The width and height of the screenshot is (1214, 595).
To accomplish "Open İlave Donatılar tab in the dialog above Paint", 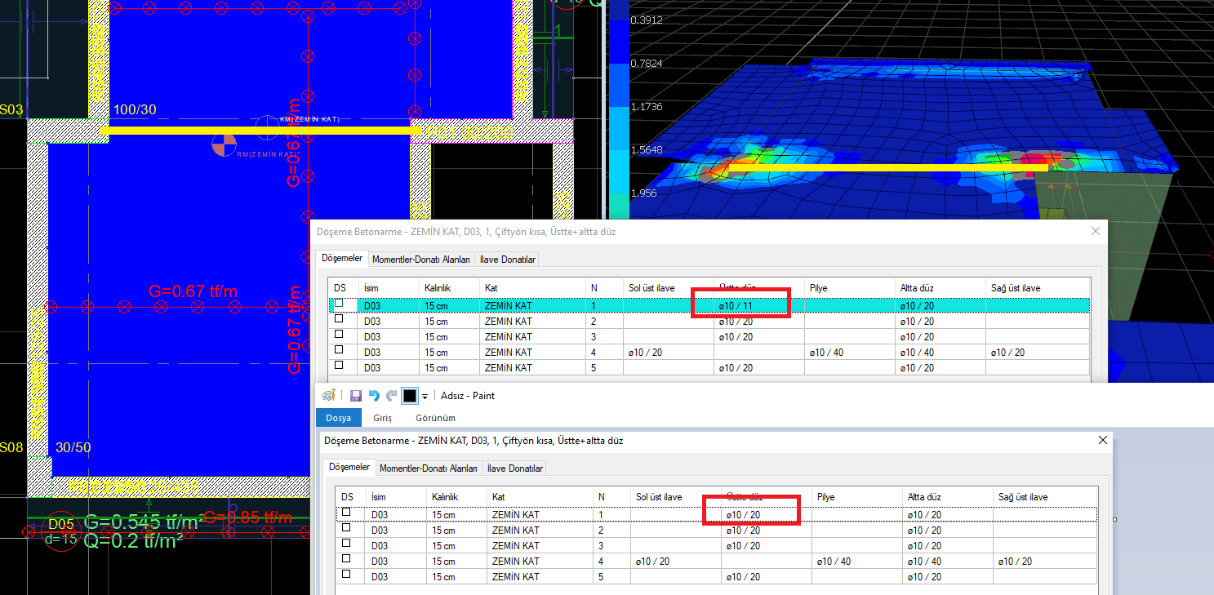I will (507, 260).
